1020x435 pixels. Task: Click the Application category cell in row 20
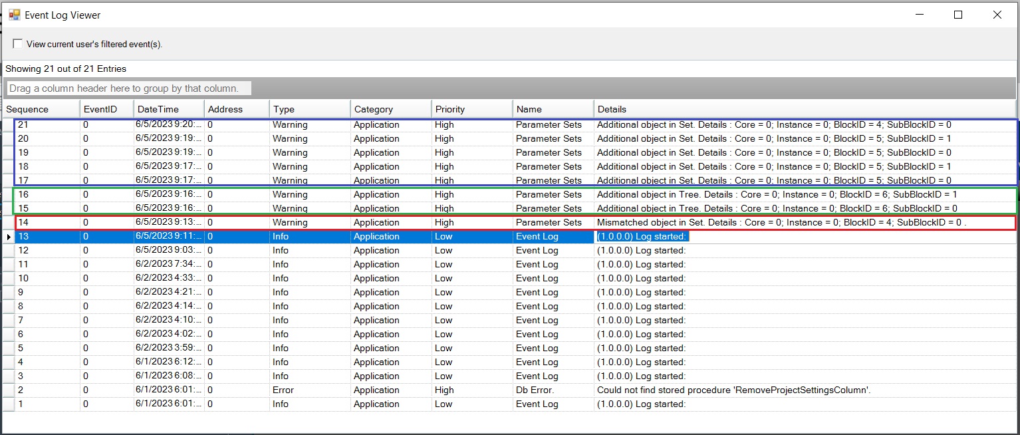(x=391, y=138)
